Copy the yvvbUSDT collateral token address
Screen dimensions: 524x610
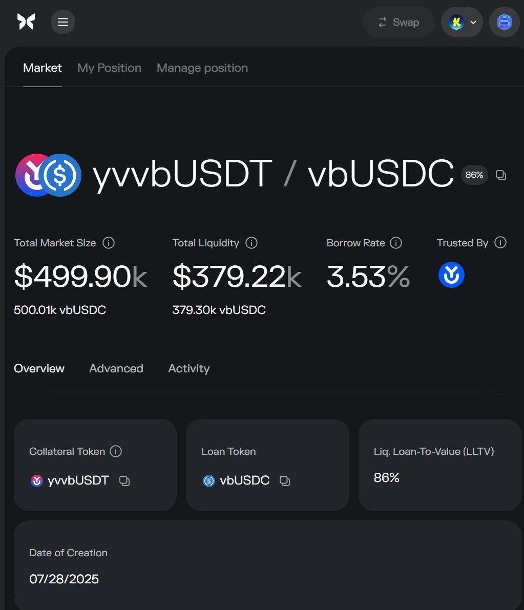[124, 481]
